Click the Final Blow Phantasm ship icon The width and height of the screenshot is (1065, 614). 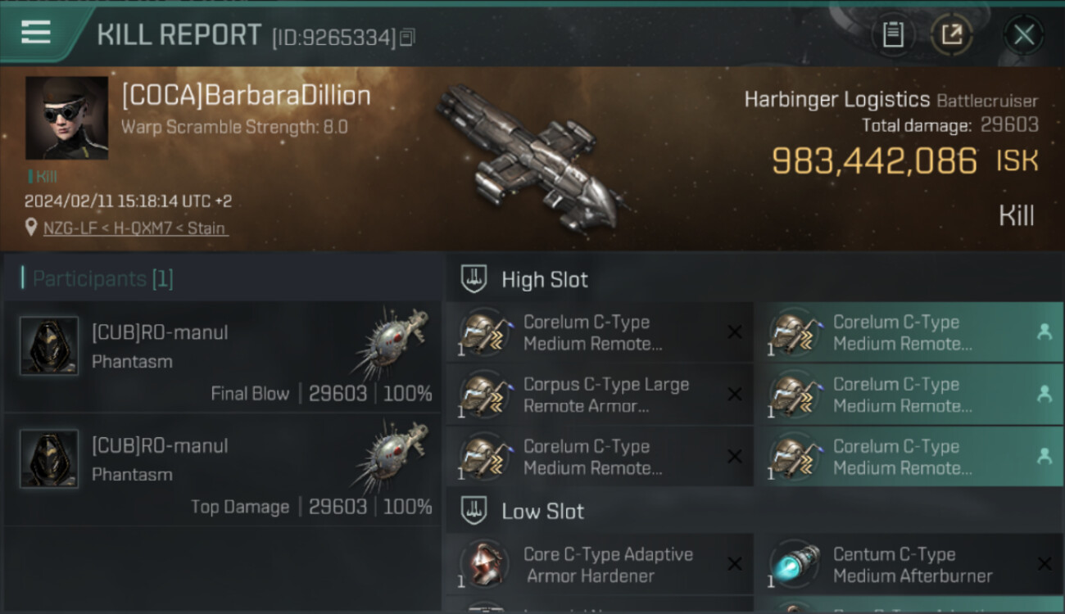point(392,342)
